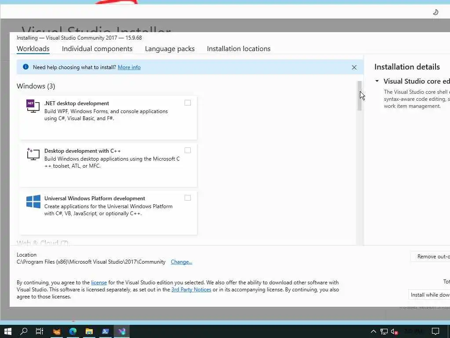The width and height of the screenshot is (450, 338).
Task: Click the .NET desktop development card title
Action: [76, 103]
